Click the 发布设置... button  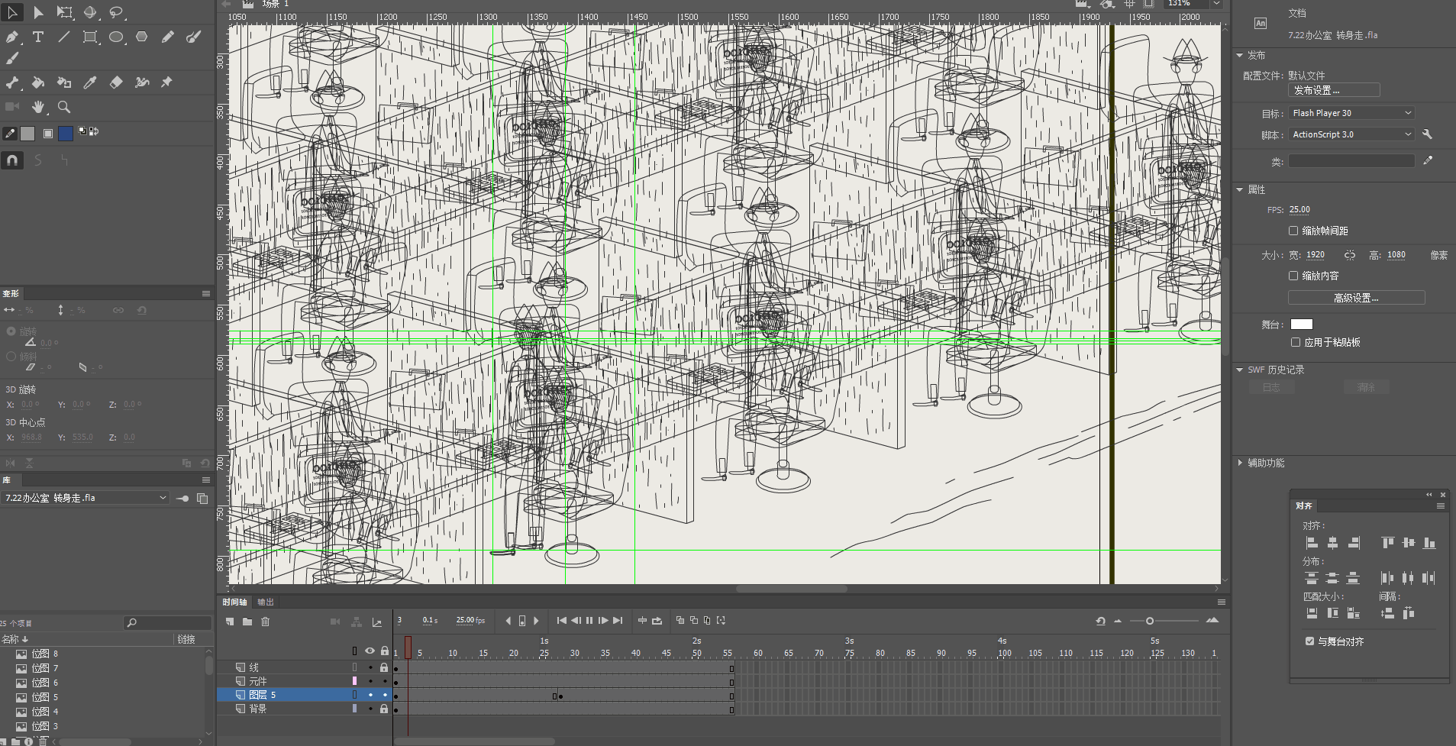tap(1334, 90)
